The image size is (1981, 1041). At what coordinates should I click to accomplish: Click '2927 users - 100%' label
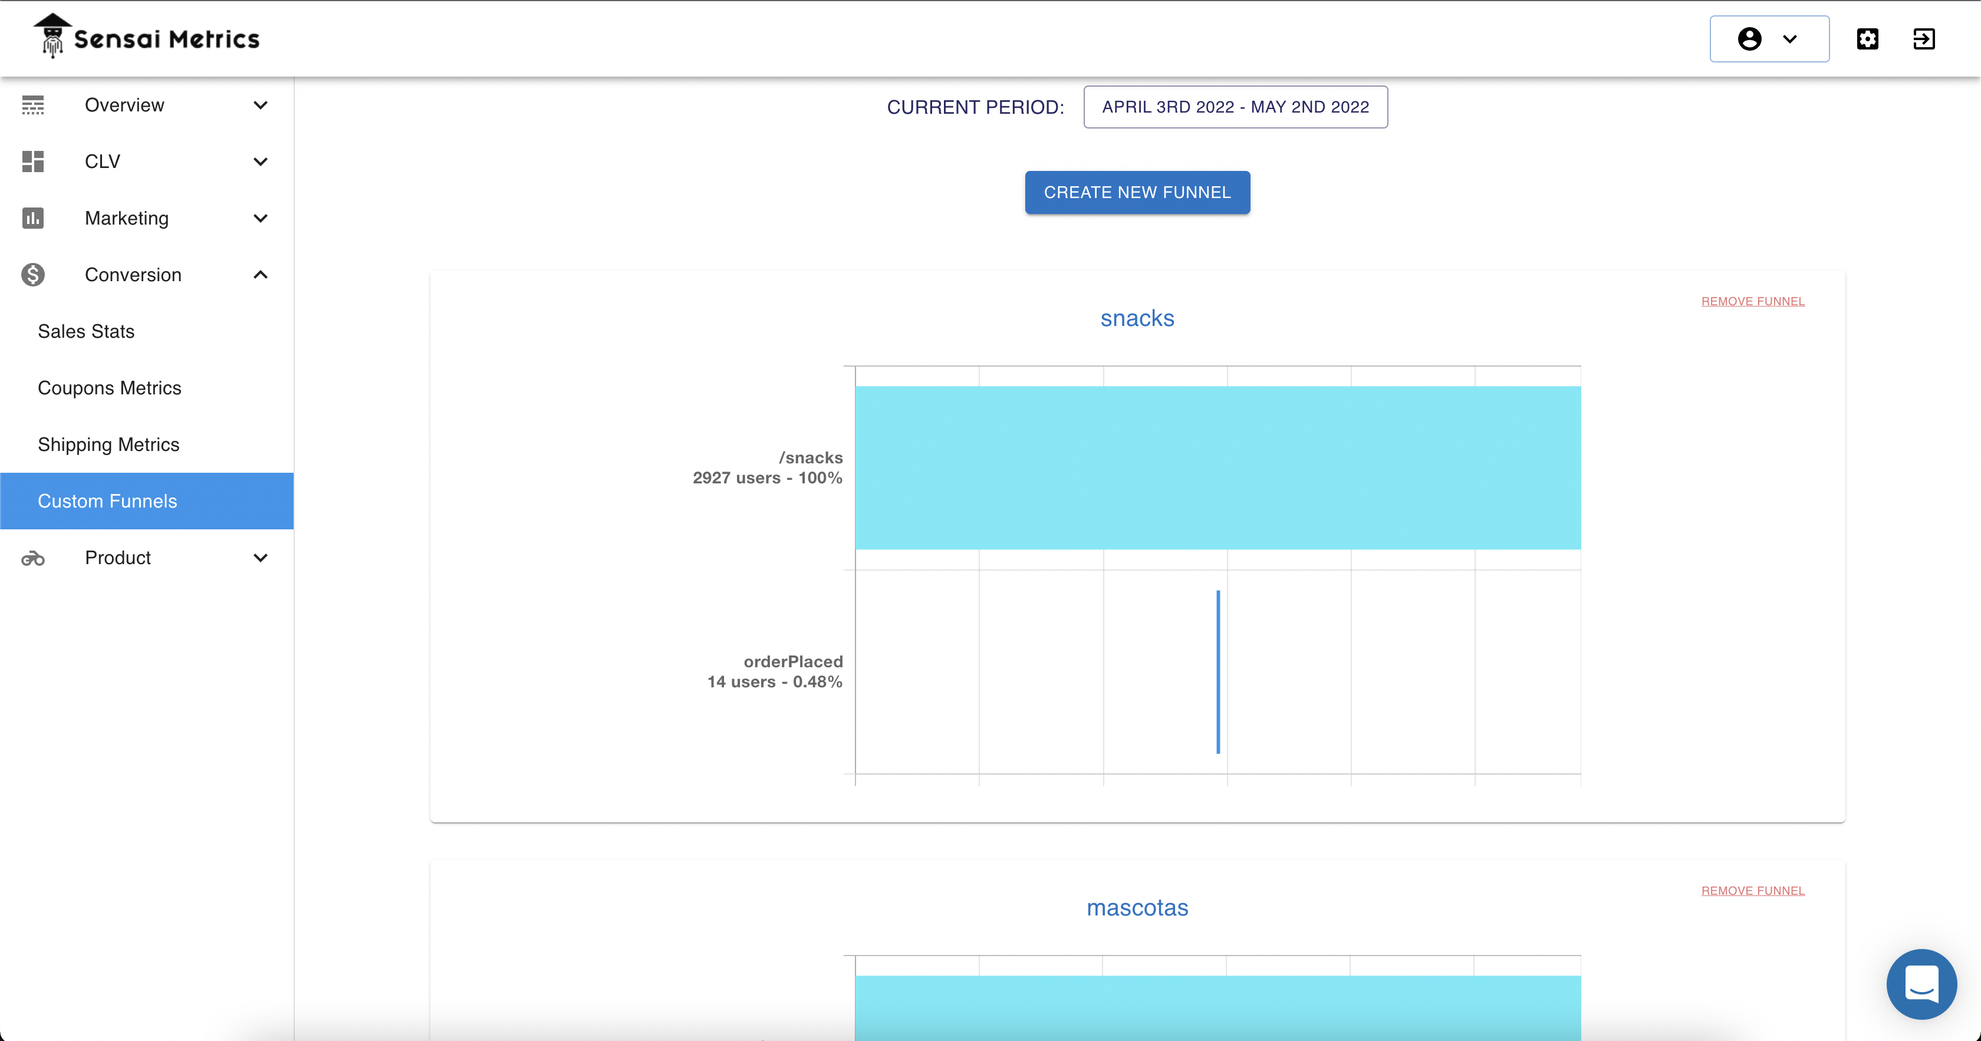click(x=768, y=477)
